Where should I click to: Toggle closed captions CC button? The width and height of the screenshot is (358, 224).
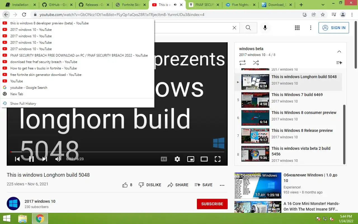(164, 159)
